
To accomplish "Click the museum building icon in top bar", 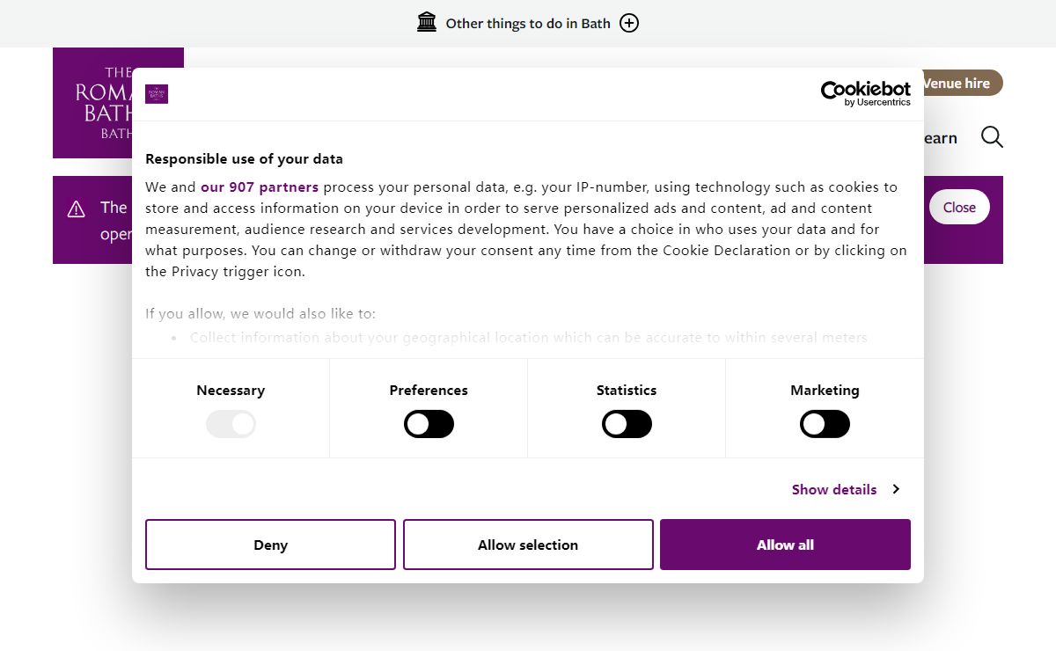I will tap(427, 23).
